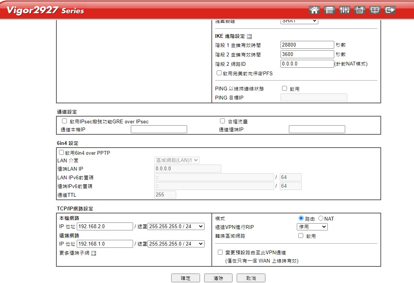
Task: Open the 遠端網路 subnet mask dropdown
Action: (176, 244)
